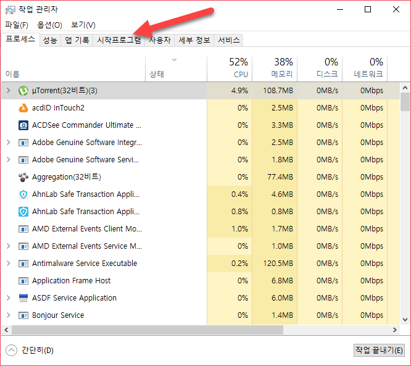The image size is (411, 366).
Task: Click the horizontal scrollbar right arrow
Action: (x=395, y=330)
